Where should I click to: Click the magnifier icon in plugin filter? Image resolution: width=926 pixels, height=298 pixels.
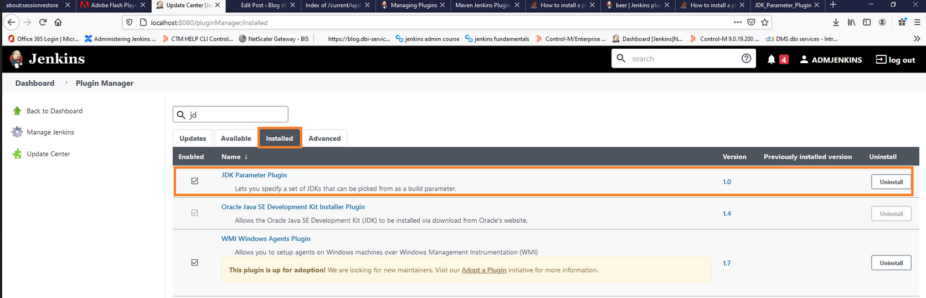(181, 115)
